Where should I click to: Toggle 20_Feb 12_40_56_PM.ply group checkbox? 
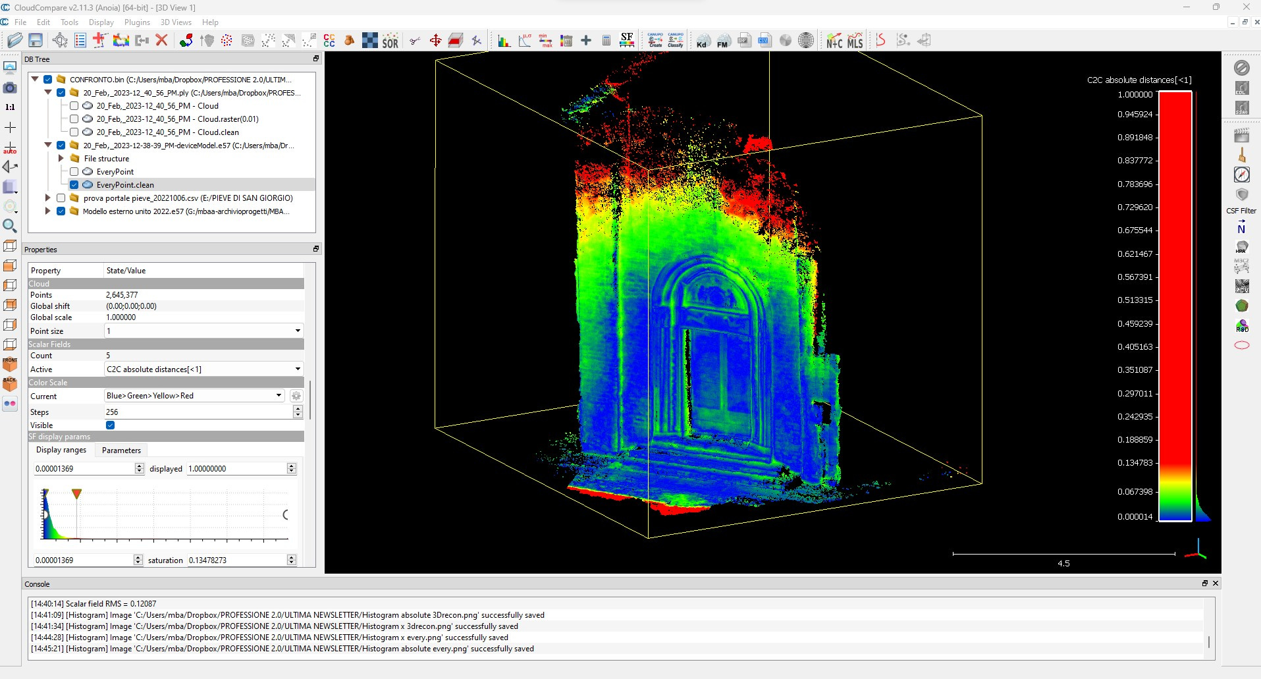(x=61, y=92)
